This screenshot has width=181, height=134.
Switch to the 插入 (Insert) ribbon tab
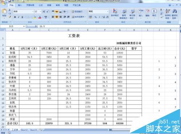tap(20, 5)
